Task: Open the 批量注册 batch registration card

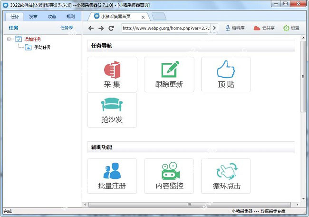Action: (x=112, y=176)
